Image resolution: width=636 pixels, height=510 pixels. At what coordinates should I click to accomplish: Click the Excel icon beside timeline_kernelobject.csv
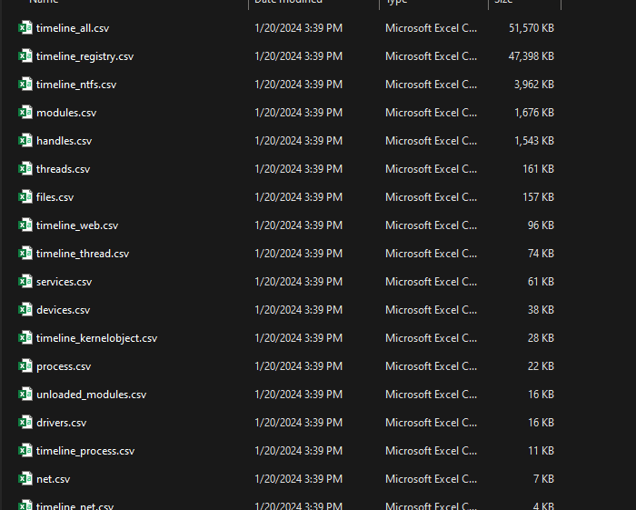click(x=25, y=338)
